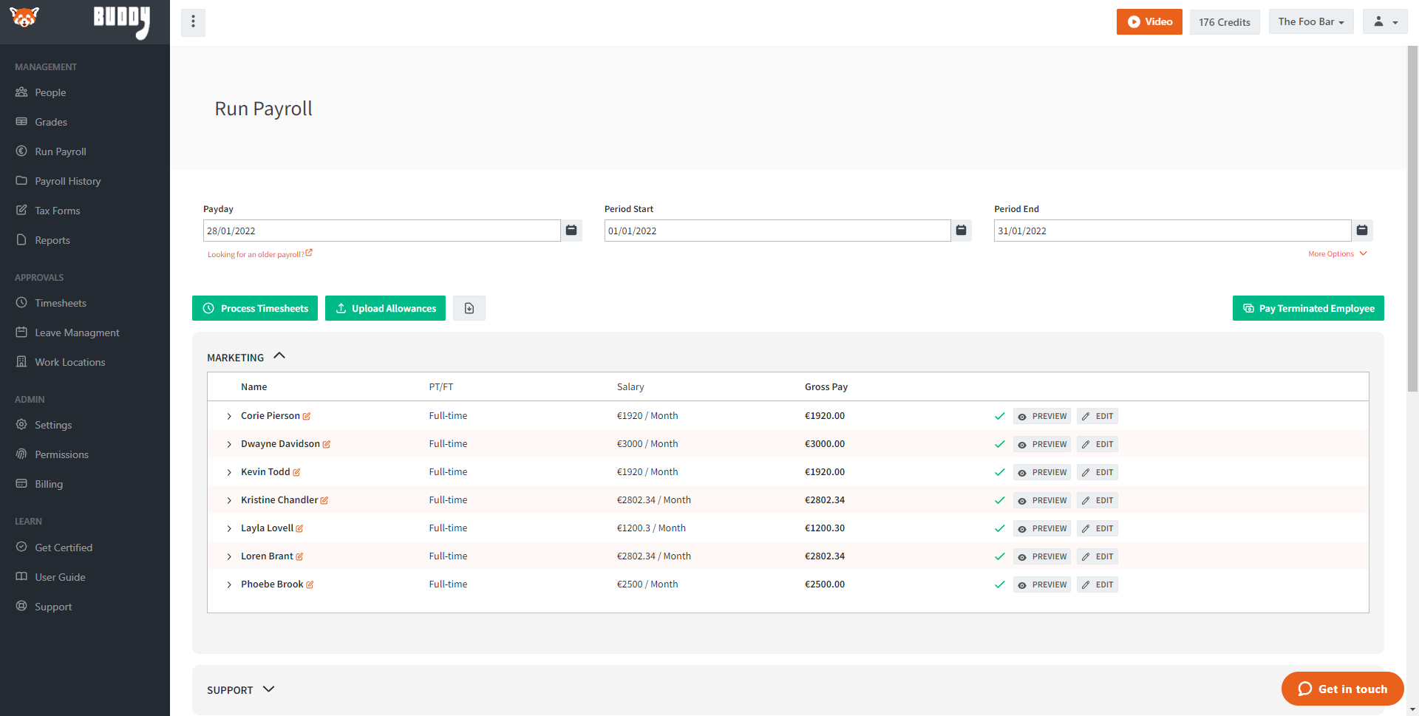This screenshot has height=716, width=1419.
Task: Open Grades in the sidebar
Action: 51,122
